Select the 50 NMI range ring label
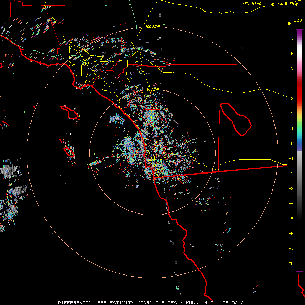The width and height of the screenshot is (305, 305). 152,89
